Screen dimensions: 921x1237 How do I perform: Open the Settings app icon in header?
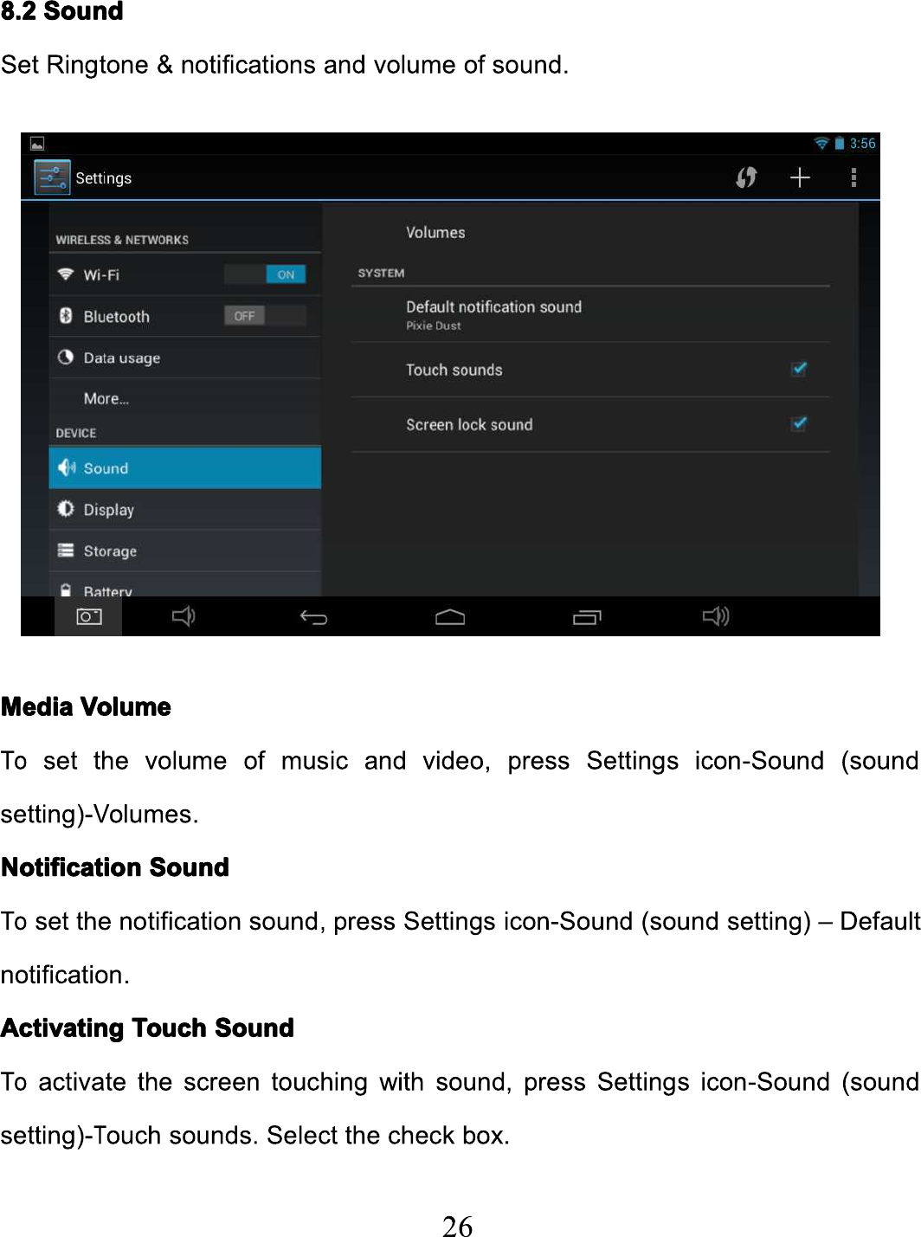click(x=52, y=177)
